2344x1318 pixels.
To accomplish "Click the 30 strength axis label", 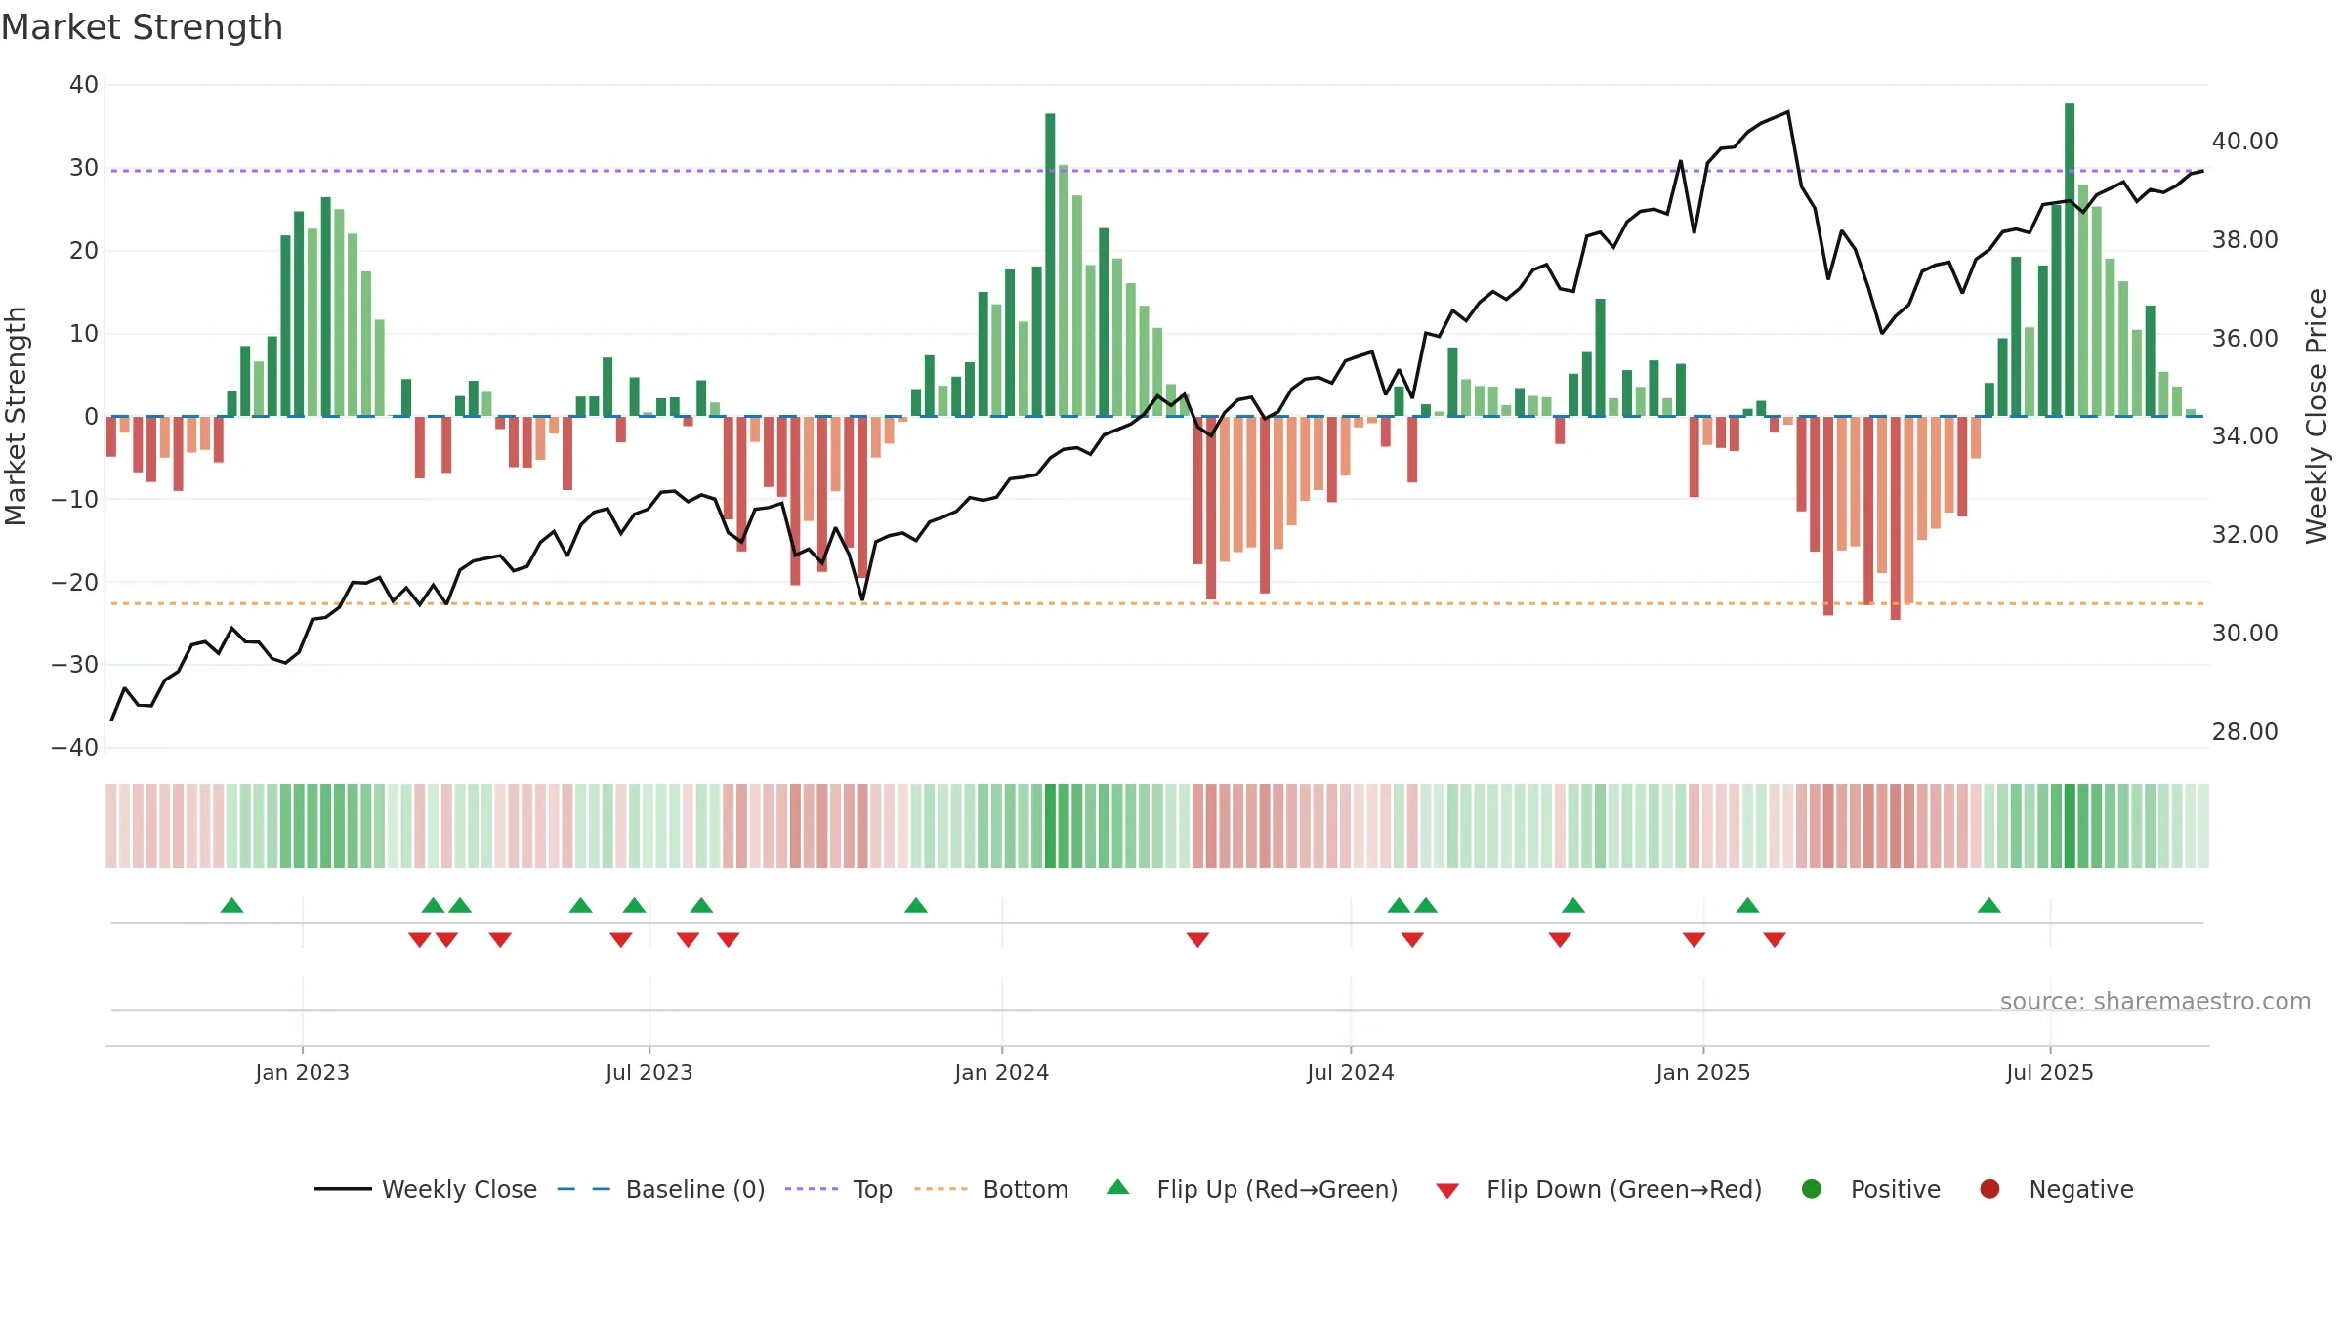I will tap(83, 168).
